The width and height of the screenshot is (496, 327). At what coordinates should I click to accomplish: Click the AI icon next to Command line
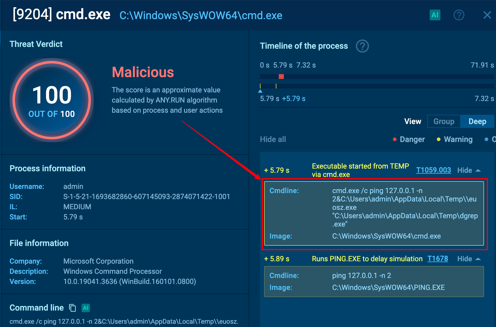pos(86,308)
